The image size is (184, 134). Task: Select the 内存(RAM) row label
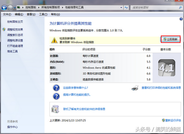click(57, 62)
